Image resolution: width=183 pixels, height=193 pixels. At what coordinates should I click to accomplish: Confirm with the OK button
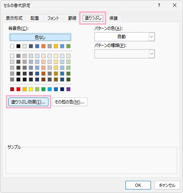138,185
